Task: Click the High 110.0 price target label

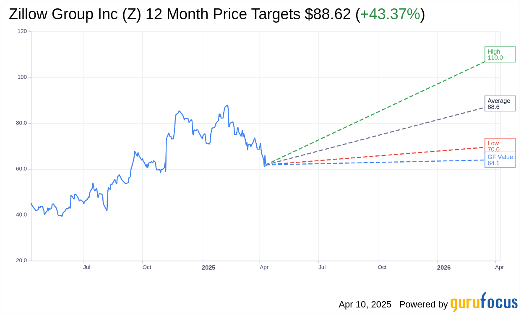Action: (500, 54)
